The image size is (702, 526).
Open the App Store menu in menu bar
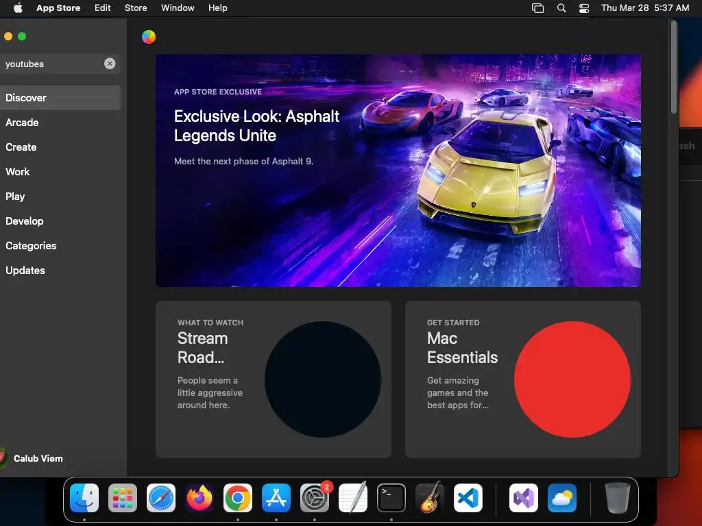[58, 8]
